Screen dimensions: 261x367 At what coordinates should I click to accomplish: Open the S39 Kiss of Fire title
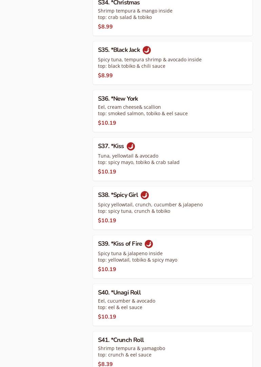(120, 244)
